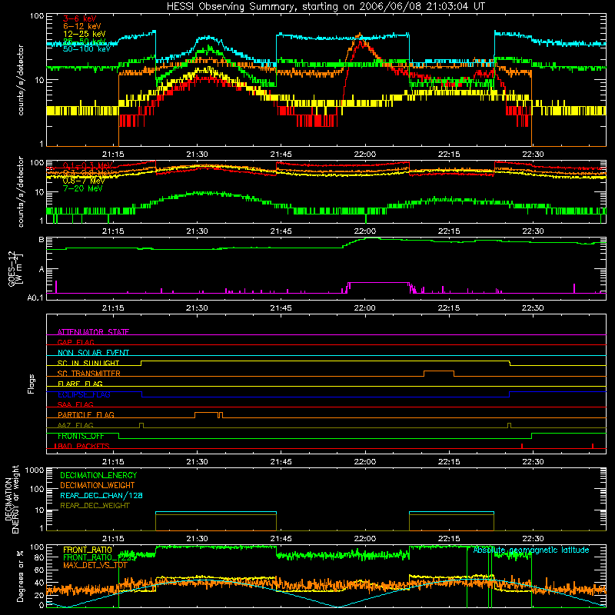615x615 pixels.
Task: Select the 12-25 keV legend label
Action: pyautogui.click(x=85, y=34)
